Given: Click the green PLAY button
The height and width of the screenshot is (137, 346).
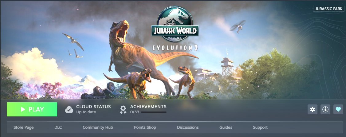Looking at the screenshot, I should (x=32, y=109).
